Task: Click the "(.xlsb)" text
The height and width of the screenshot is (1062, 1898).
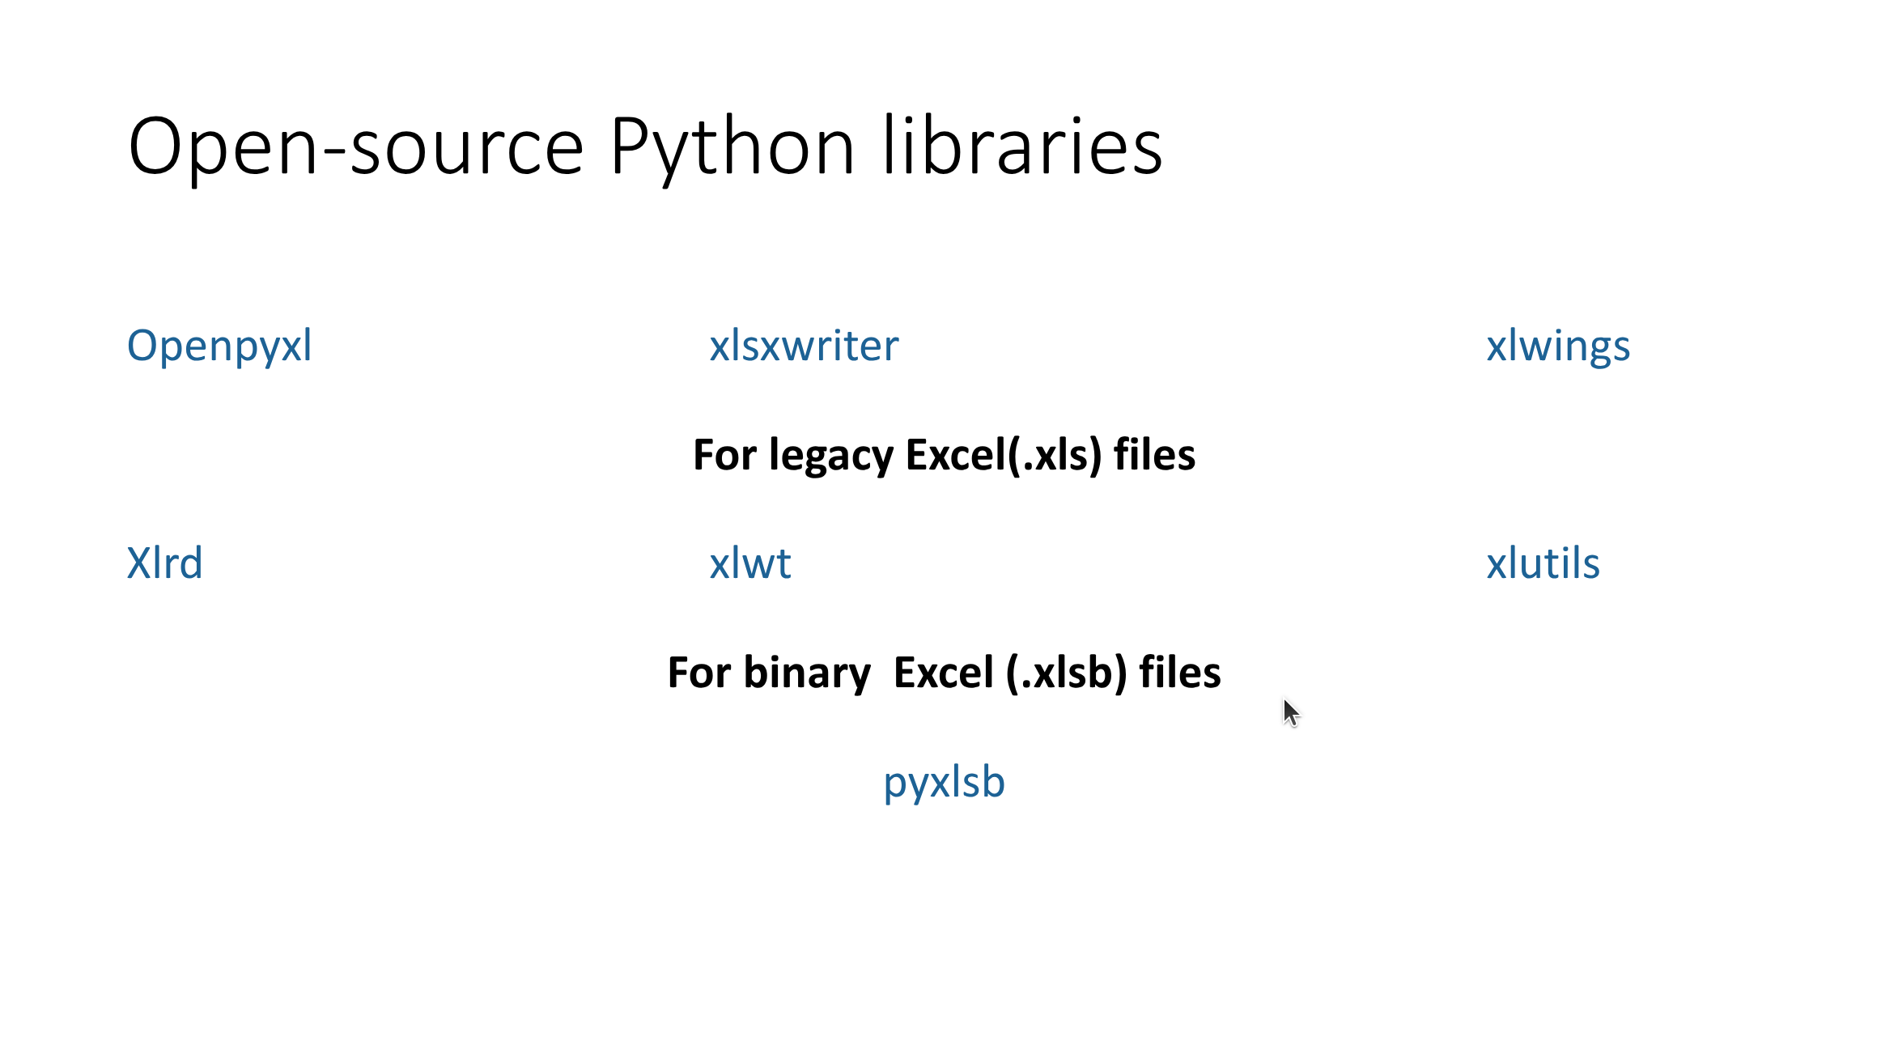Action: pos(1066,673)
